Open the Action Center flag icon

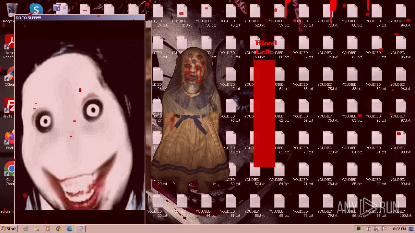click(384, 229)
